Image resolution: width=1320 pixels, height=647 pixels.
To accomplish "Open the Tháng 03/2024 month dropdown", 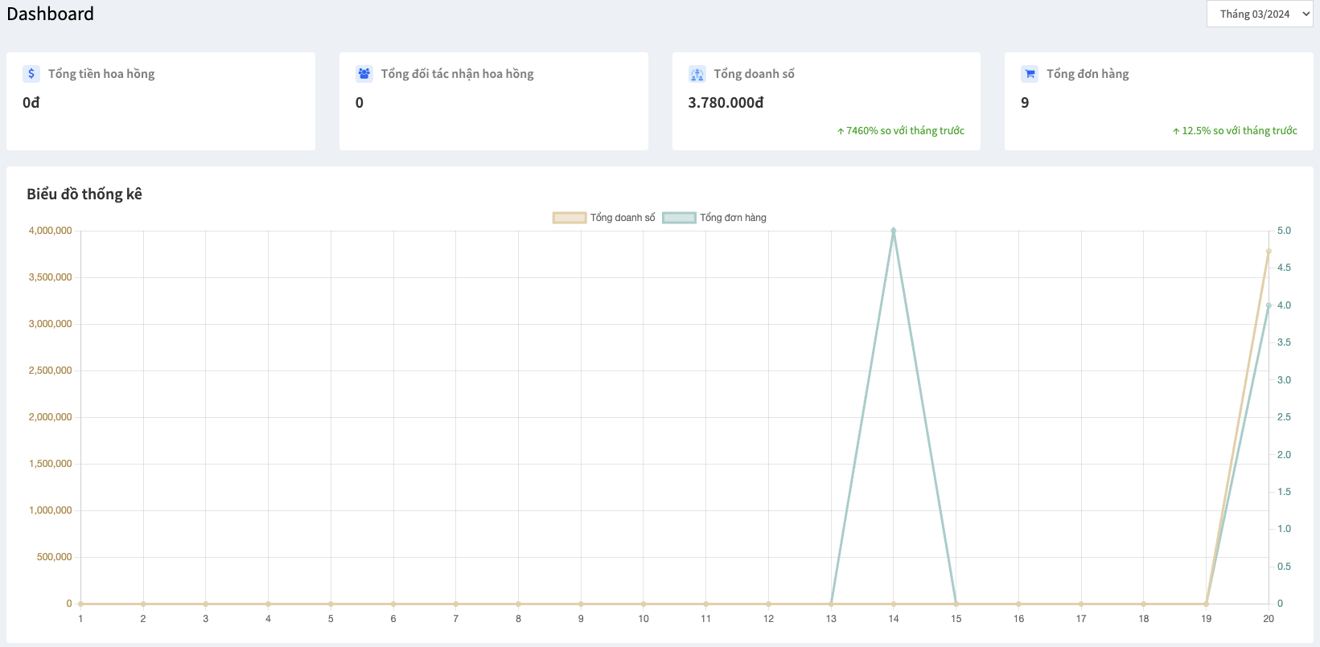I will pos(1259,14).
